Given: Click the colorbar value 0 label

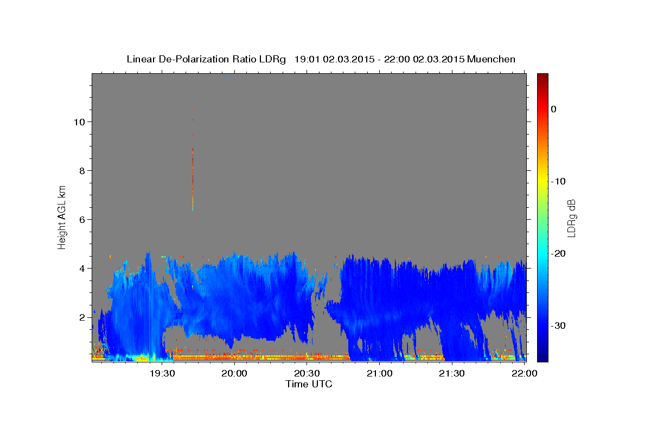Looking at the screenshot, I should tap(554, 109).
